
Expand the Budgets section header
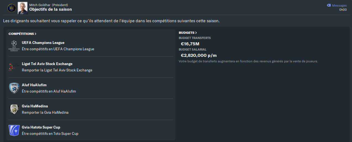click(188, 33)
